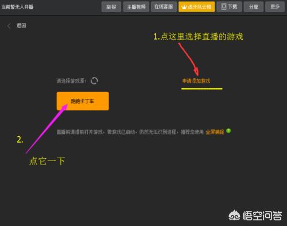
Task: Open 主播视频 from top bar
Action: coord(136,7)
